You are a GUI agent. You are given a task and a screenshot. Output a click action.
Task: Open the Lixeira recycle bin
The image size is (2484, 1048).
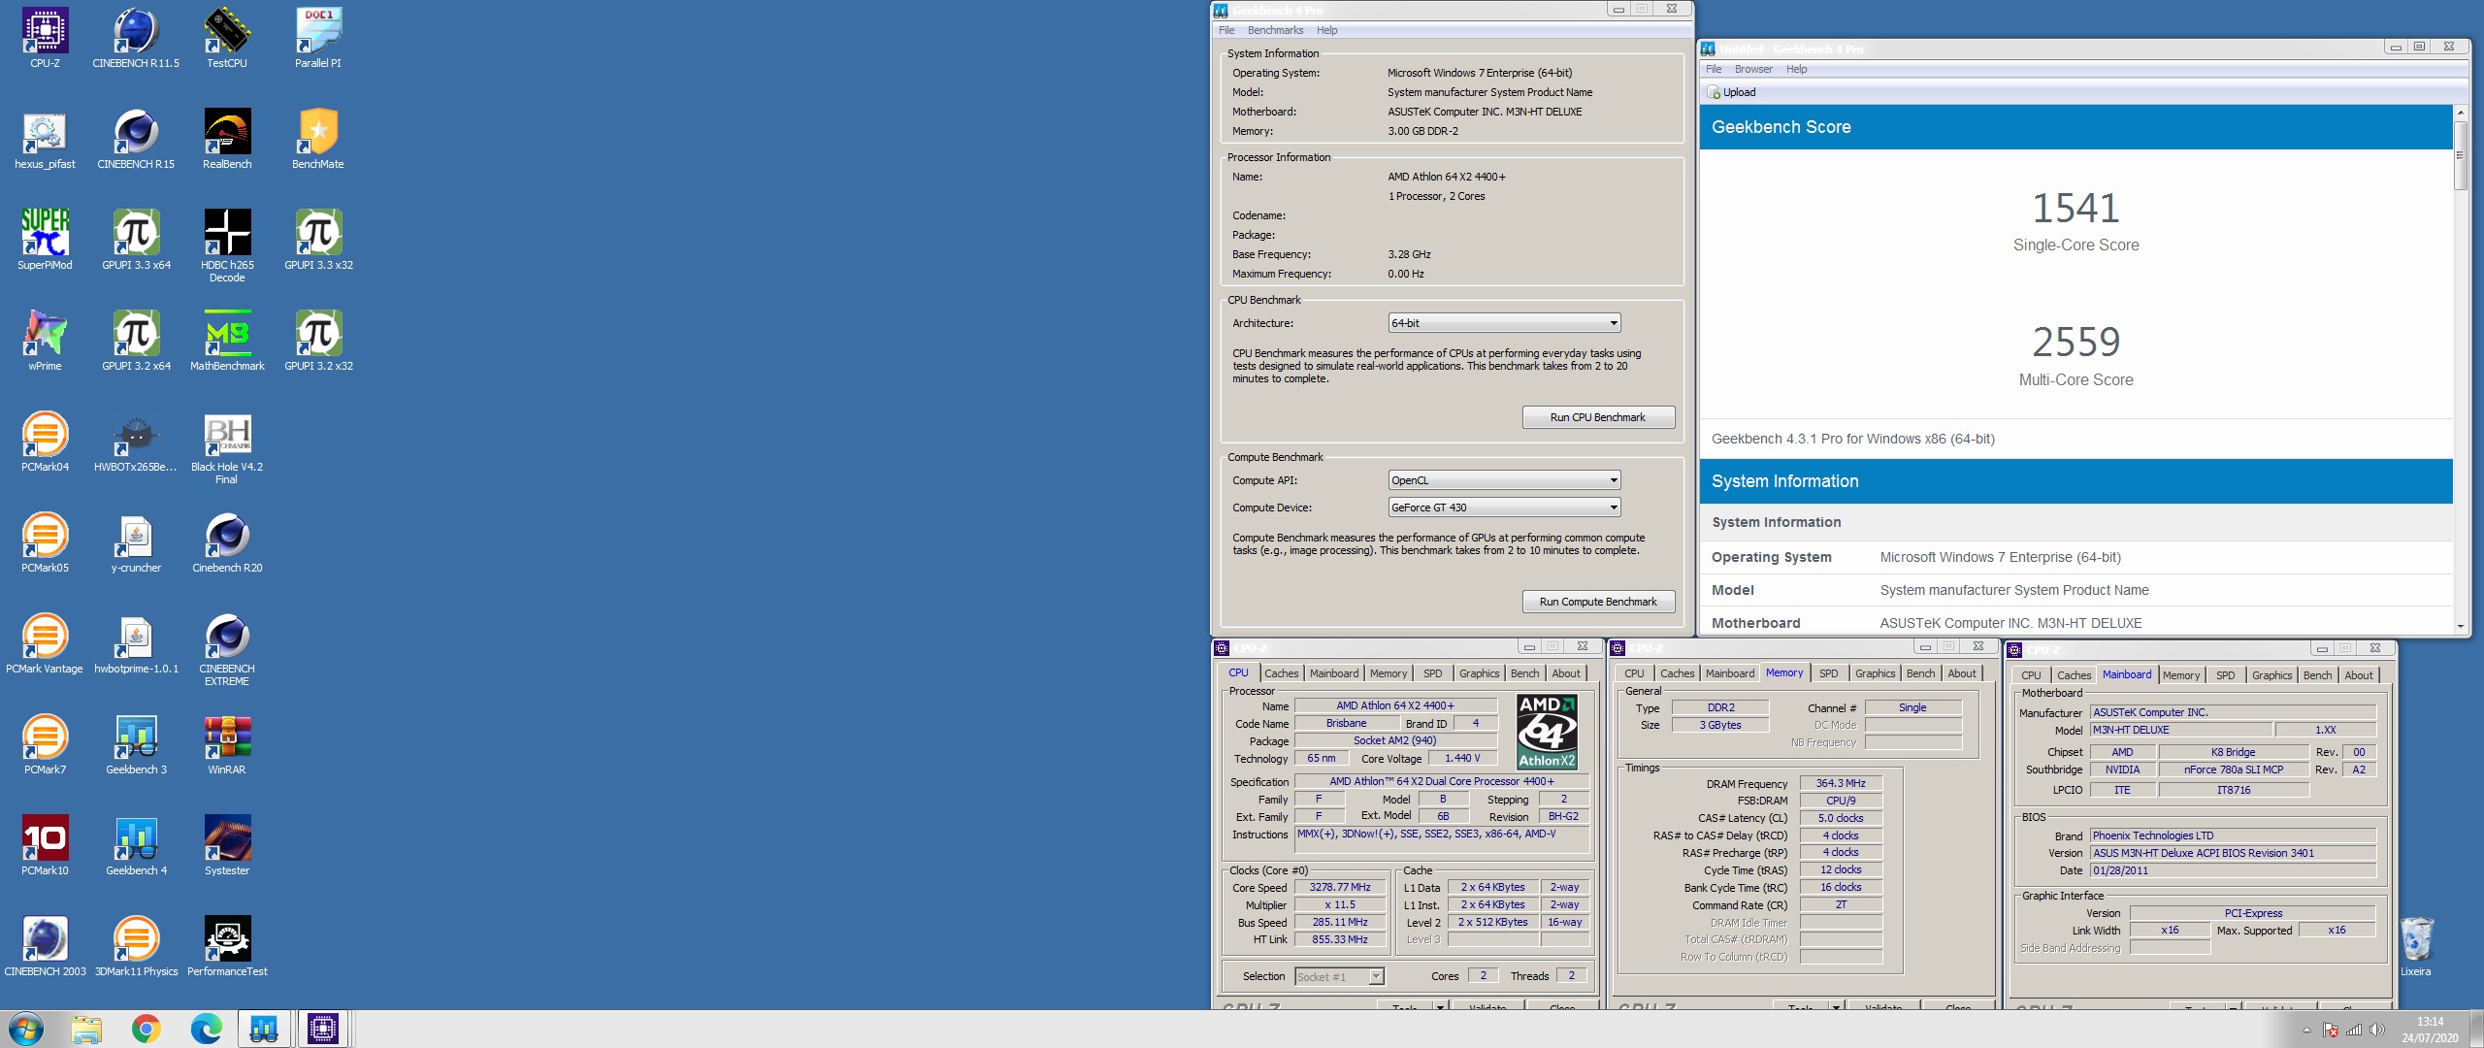click(x=2416, y=946)
